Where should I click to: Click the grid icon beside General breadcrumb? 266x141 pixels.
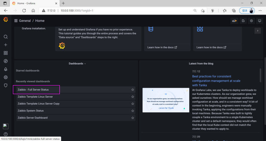[16, 21]
